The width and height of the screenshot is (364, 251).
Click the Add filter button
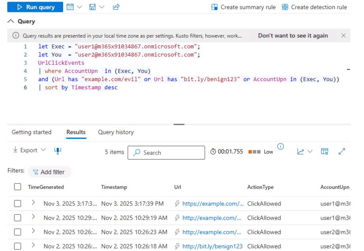coord(49,172)
